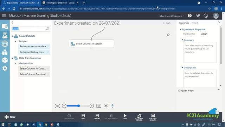This screenshot has height=127, width=225.
Task: Reload the page with refresh button
Action: 14,8
